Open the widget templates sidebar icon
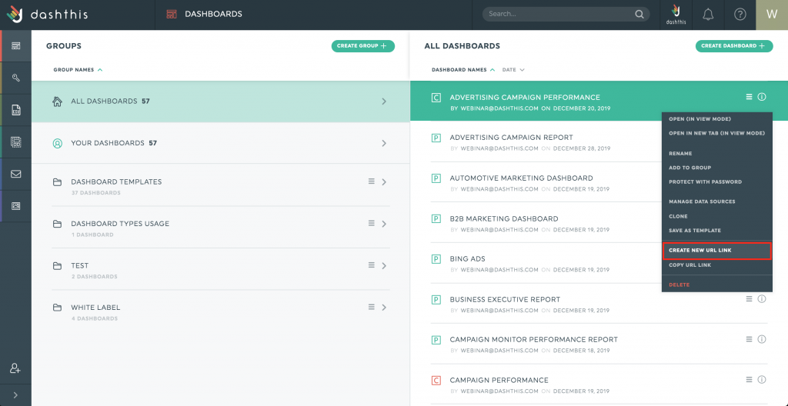The height and width of the screenshot is (406, 788). click(x=16, y=142)
